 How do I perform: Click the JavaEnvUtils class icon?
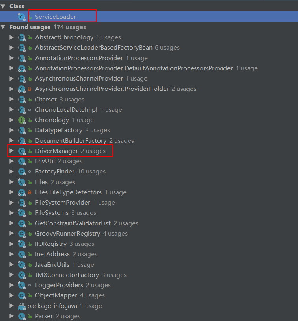point(22,265)
